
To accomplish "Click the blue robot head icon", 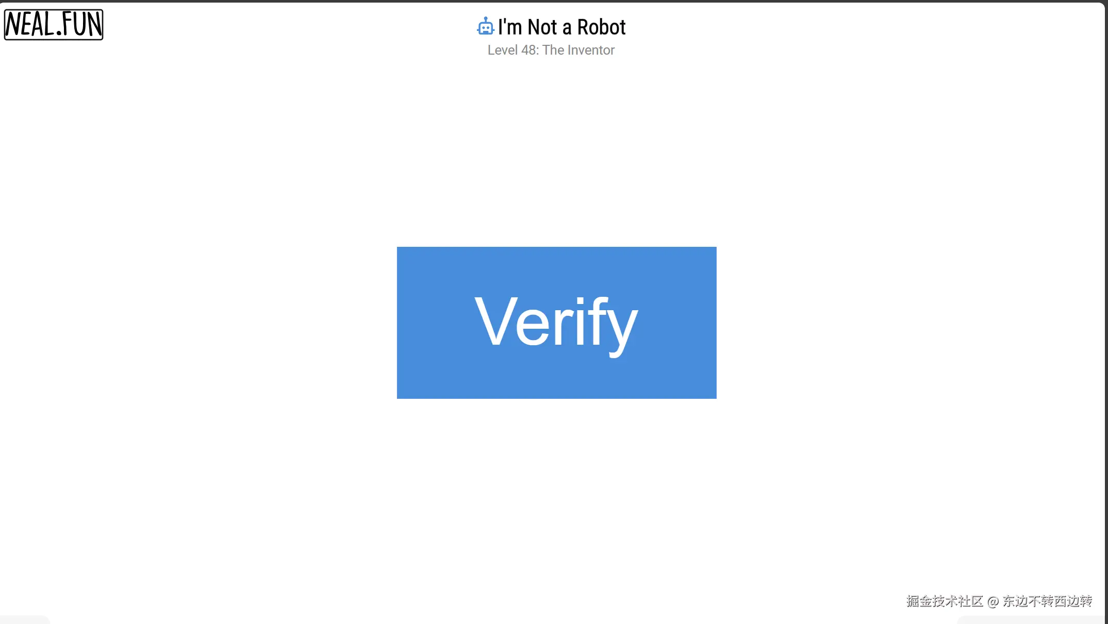I will (x=485, y=26).
